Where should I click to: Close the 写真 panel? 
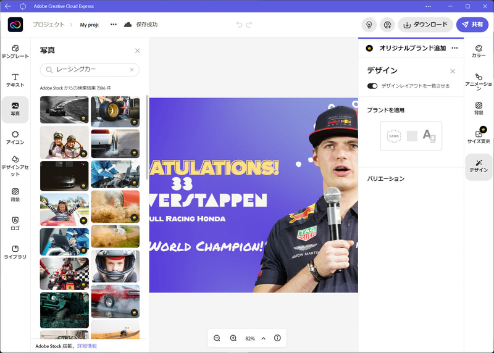click(137, 51)
